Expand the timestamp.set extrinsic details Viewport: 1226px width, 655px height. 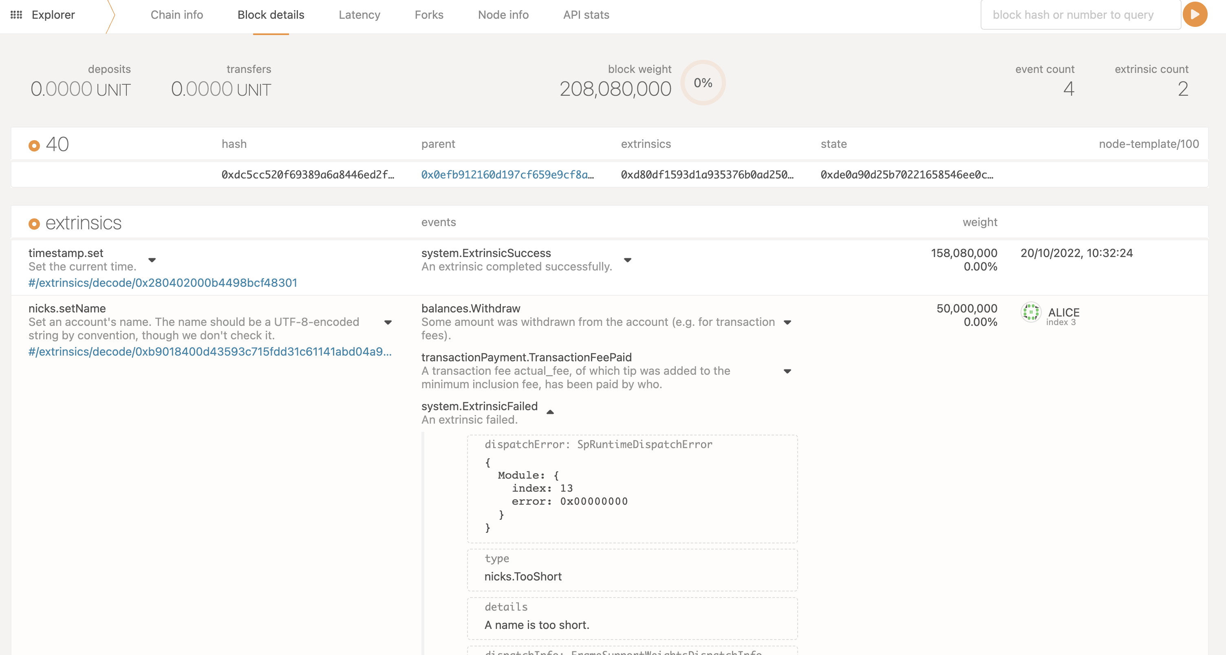pos(150,259)
